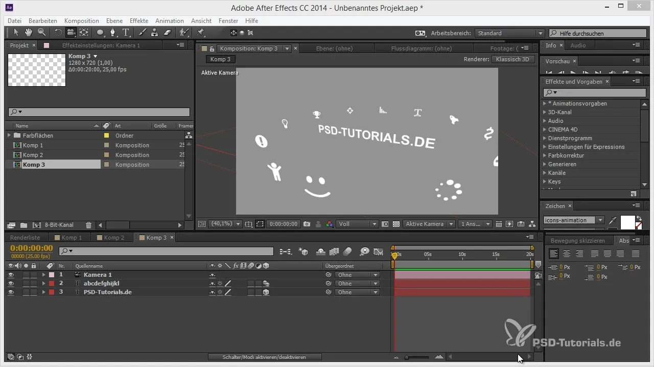654x367 pixels.
Task: Select the Selection arrow tool
Action: pos(16,33)
